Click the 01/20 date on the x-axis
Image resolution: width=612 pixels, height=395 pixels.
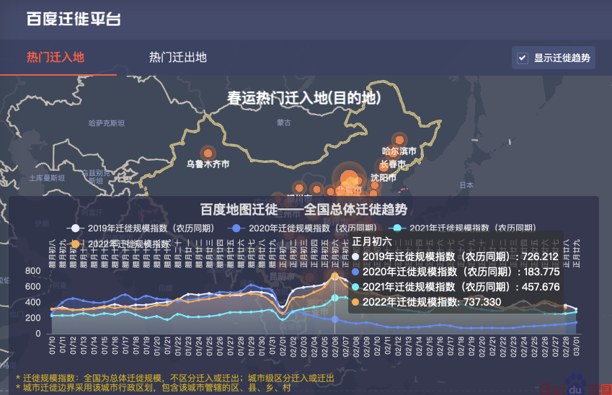157,345
